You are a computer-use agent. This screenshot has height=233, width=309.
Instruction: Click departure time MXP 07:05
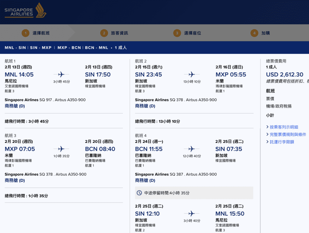pyautogui.click(x=20, y=149)
